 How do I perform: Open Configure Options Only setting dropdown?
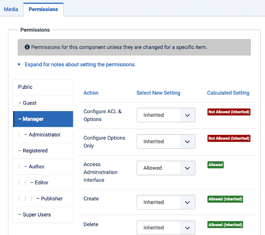pyautogui.click(x=166, y=141)
